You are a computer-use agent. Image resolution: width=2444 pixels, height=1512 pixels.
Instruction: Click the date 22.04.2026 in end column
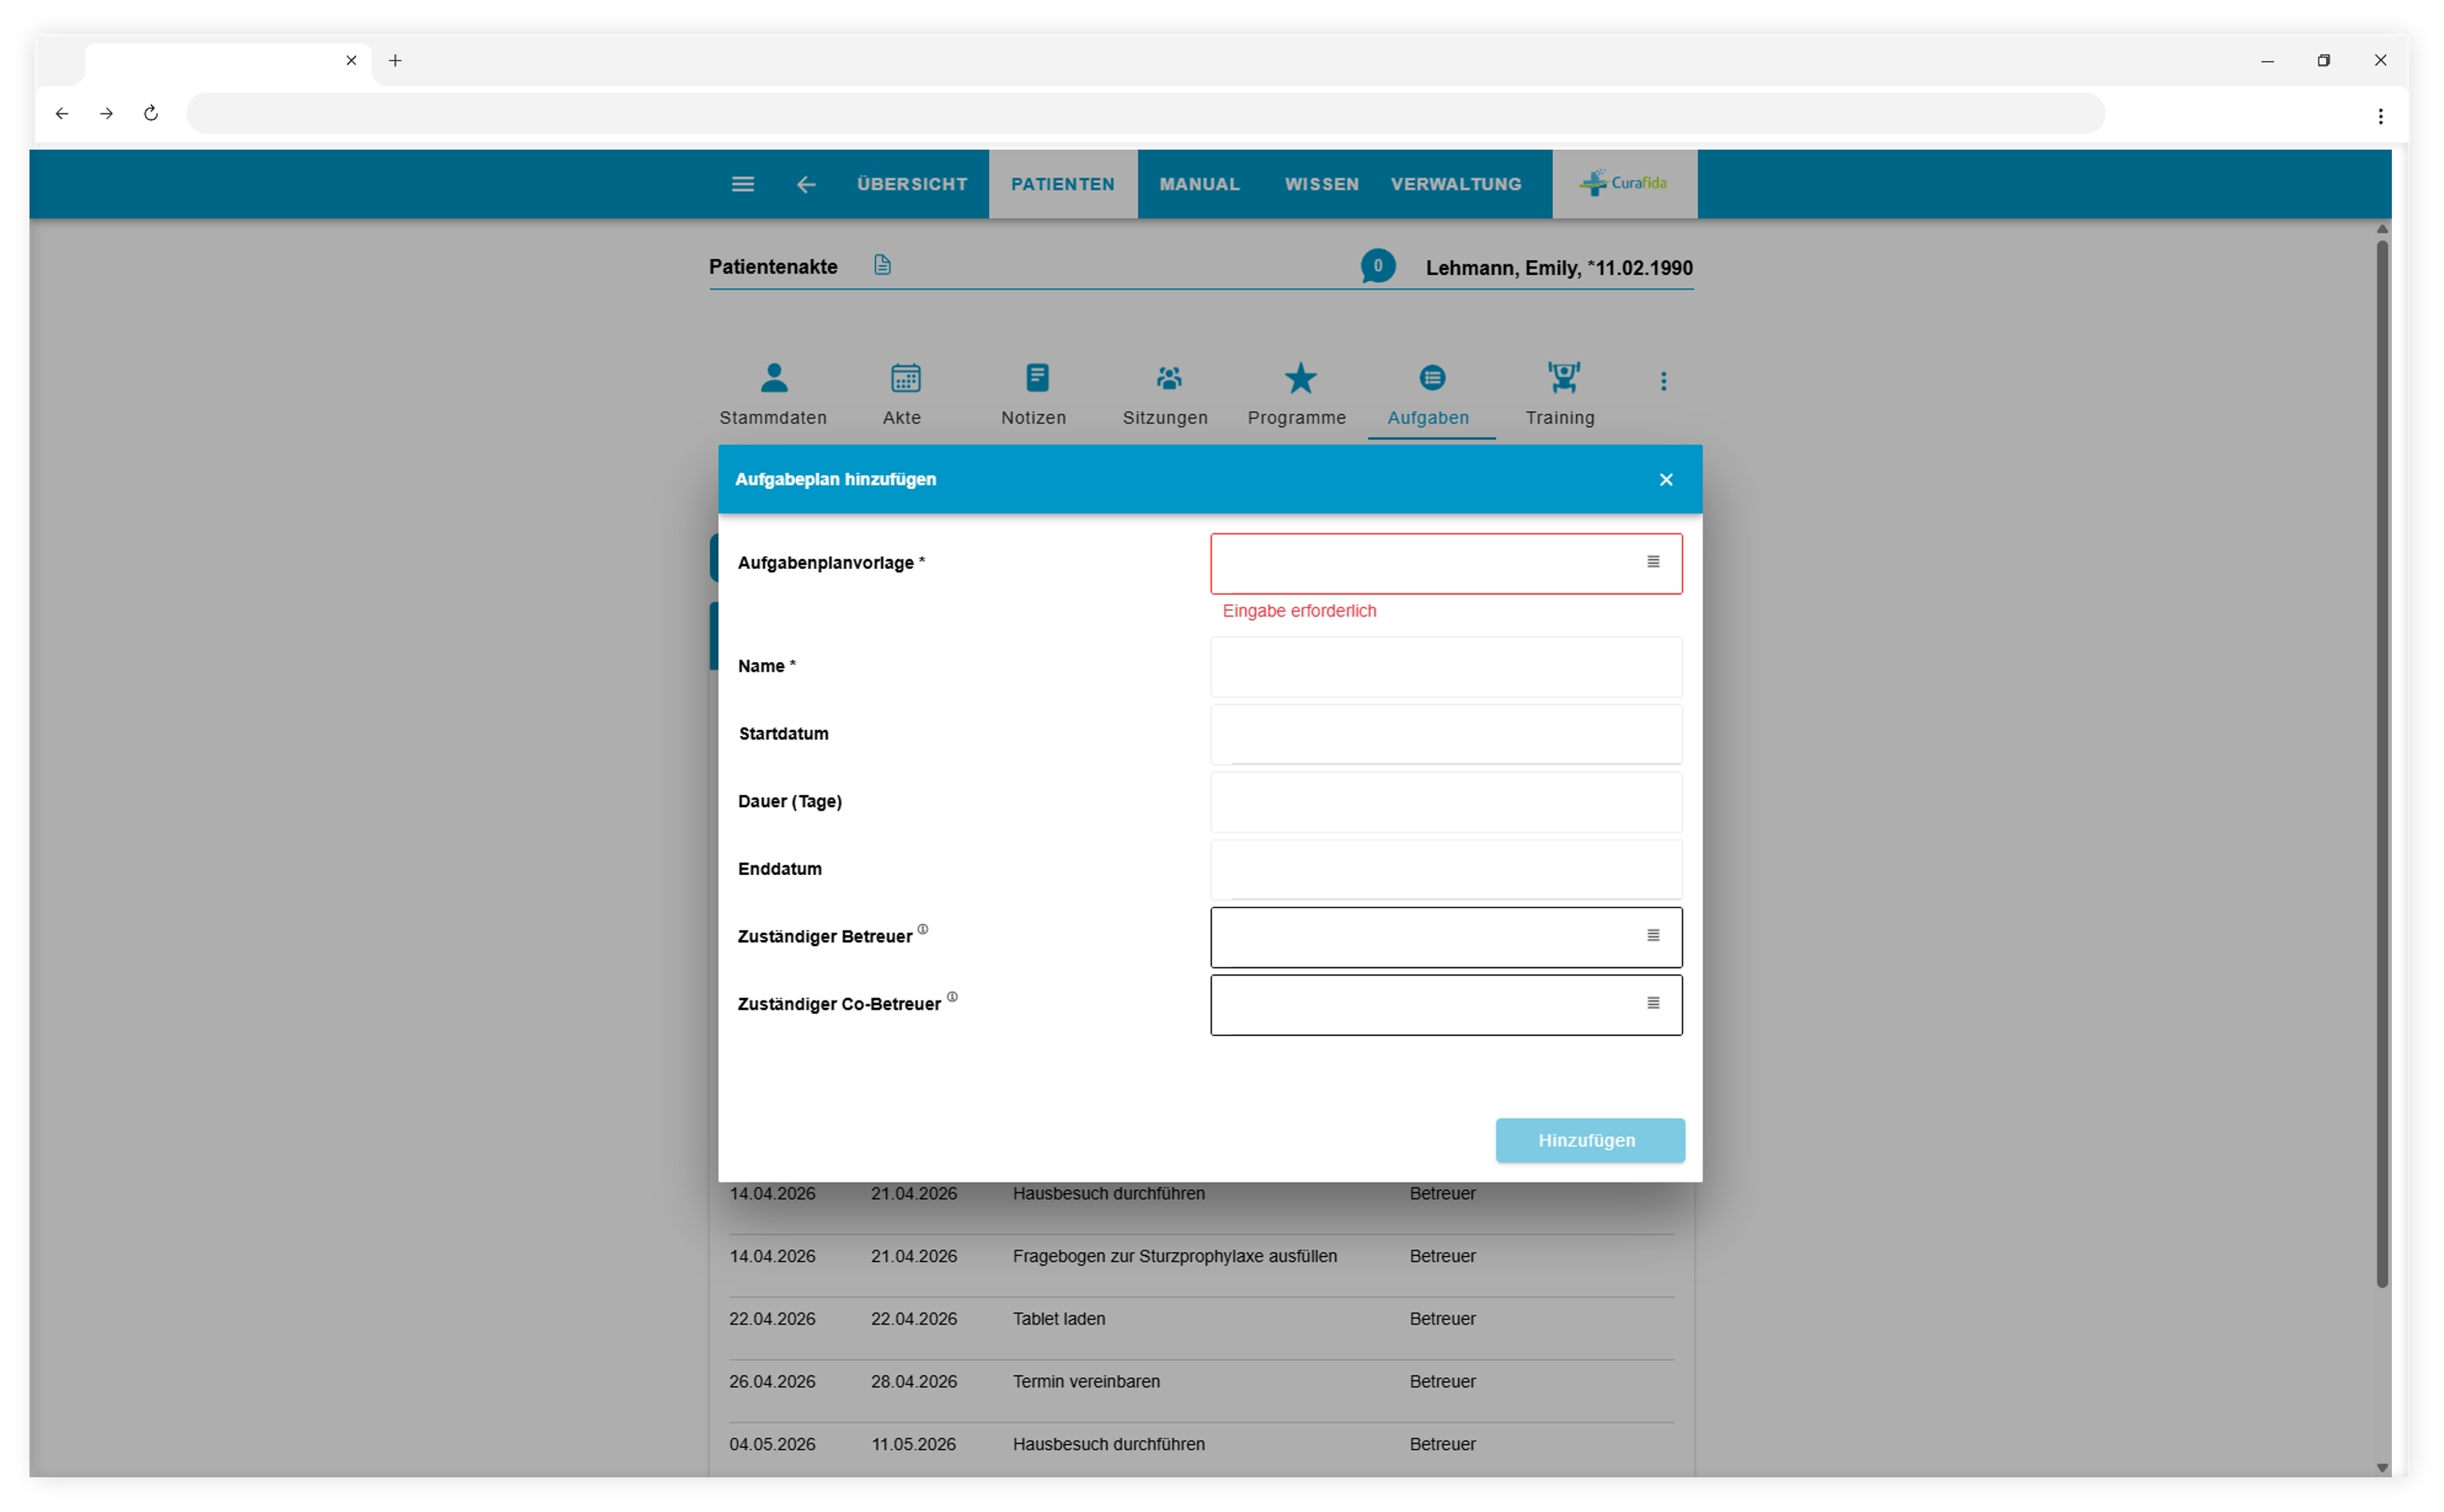point(913,1319)
